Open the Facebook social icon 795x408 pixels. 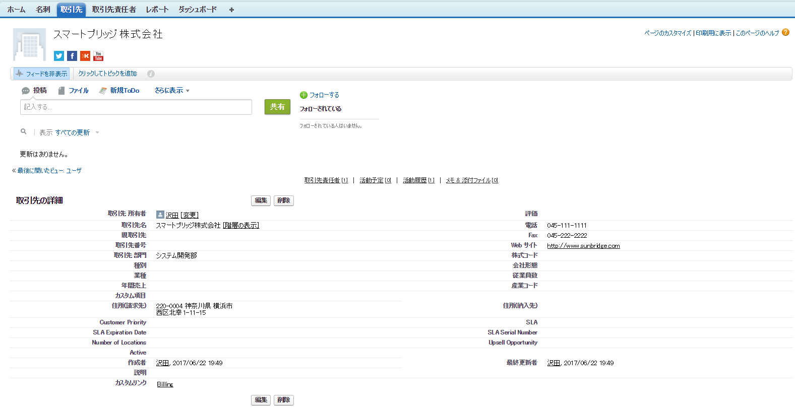(72, 56)
